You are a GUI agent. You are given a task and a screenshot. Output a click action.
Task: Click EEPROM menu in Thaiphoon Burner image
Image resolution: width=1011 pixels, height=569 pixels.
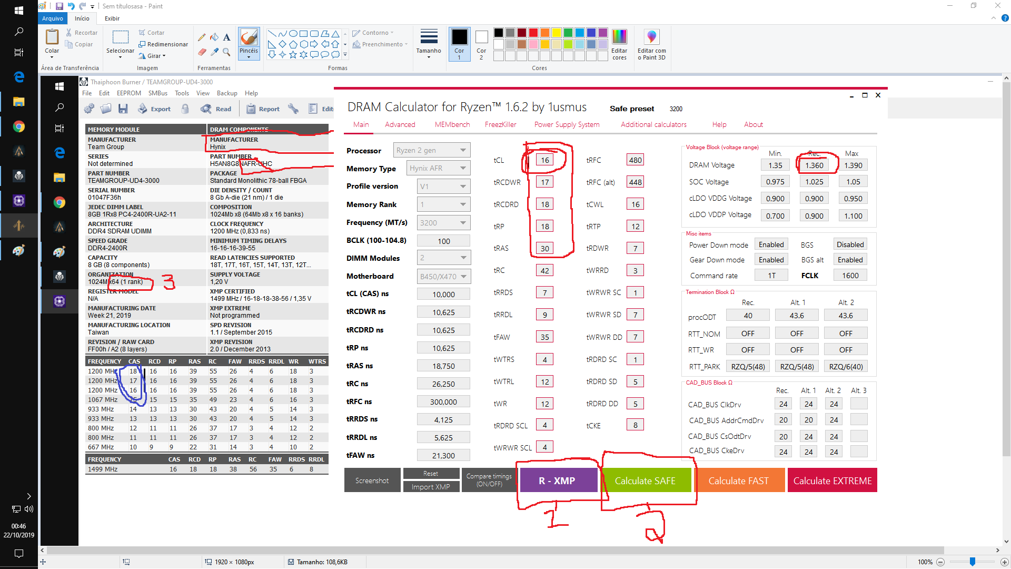(128, 93)
